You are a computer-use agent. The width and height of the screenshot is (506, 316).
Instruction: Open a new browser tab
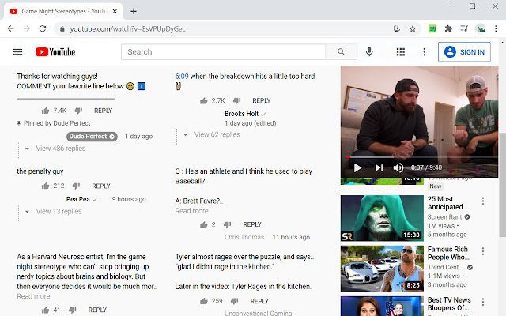point(134,11)
